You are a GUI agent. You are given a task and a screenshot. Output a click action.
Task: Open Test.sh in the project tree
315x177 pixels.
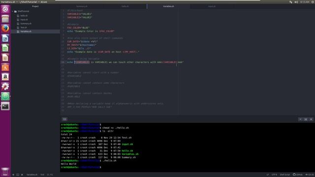[x=24, y=28]
